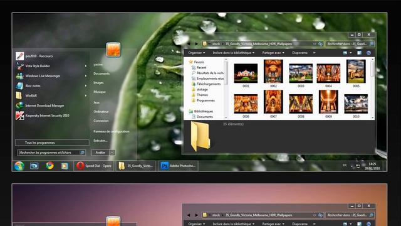401x226 pixels.
Task: Open Panneau de configuration
Action: 112,131
